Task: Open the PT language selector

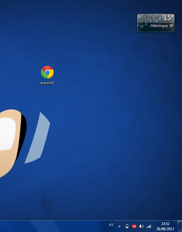Action: [111, 225]
